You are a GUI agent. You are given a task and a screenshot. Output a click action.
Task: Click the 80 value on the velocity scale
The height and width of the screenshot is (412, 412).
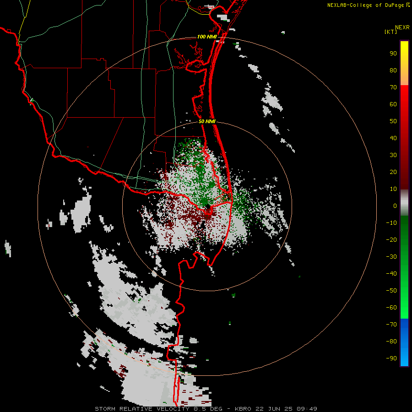click(393, 70)
